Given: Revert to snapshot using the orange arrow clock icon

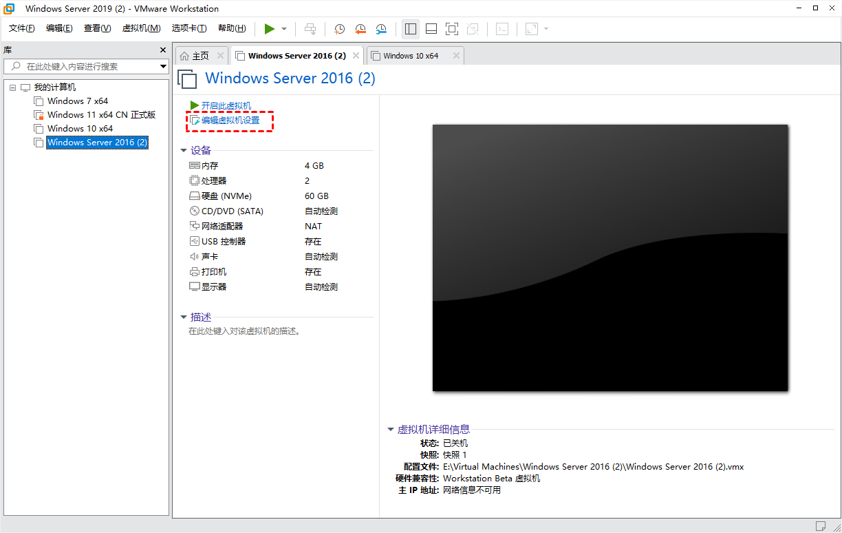Looking at the screenshot, I should (360, 29).
